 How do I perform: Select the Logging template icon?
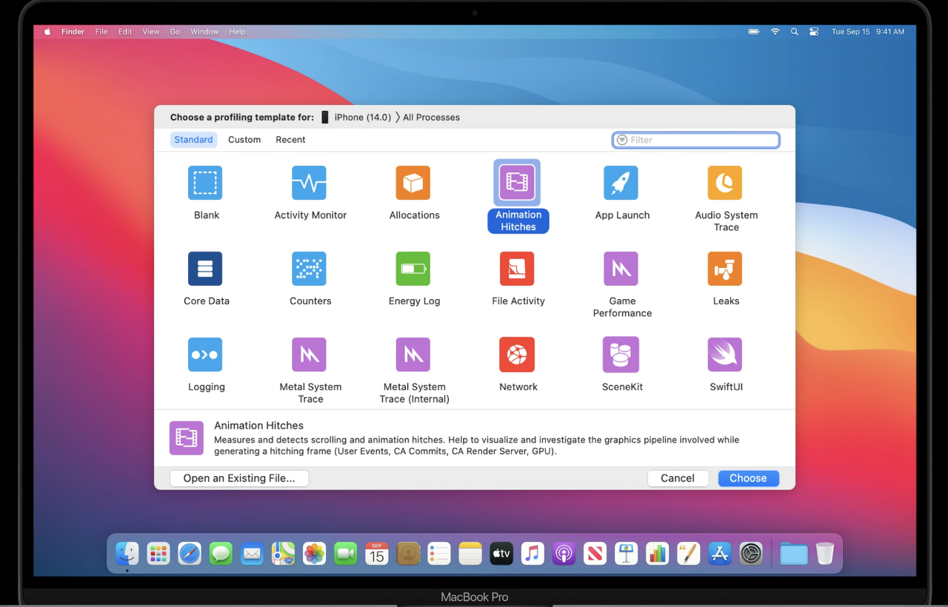click(x=205, y=355)
